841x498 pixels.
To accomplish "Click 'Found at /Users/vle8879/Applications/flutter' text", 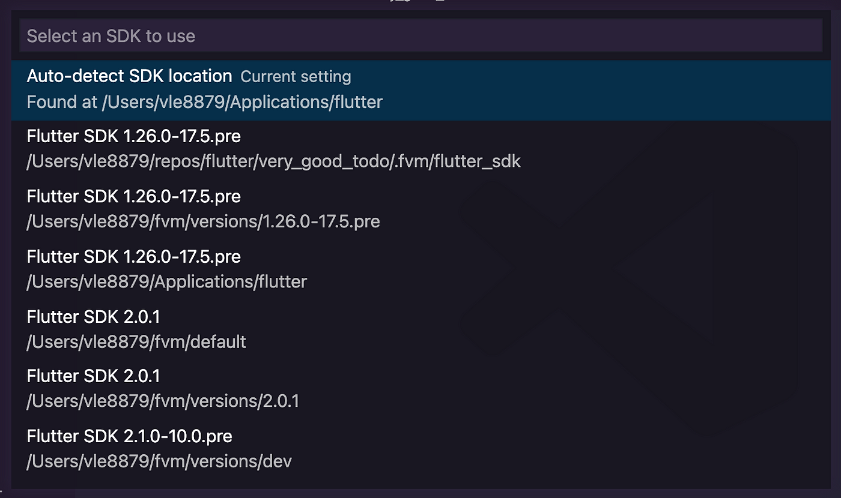I will click(x=204, y=102).
